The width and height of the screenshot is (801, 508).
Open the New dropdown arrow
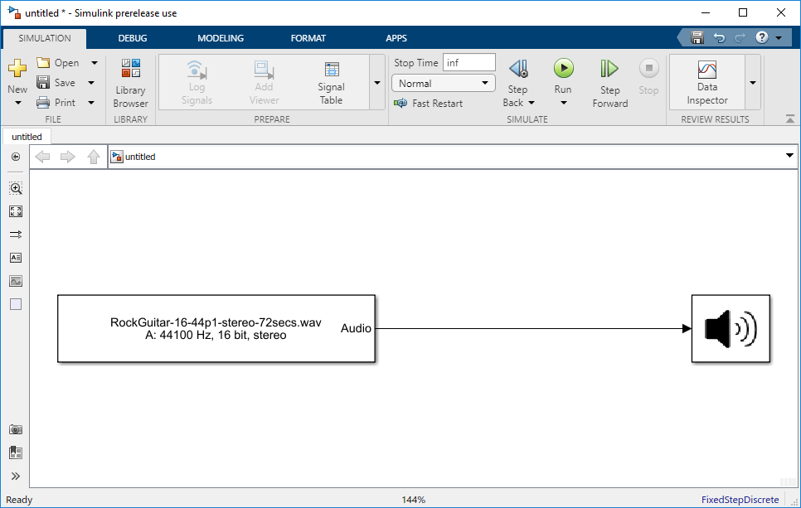[18, 103]
